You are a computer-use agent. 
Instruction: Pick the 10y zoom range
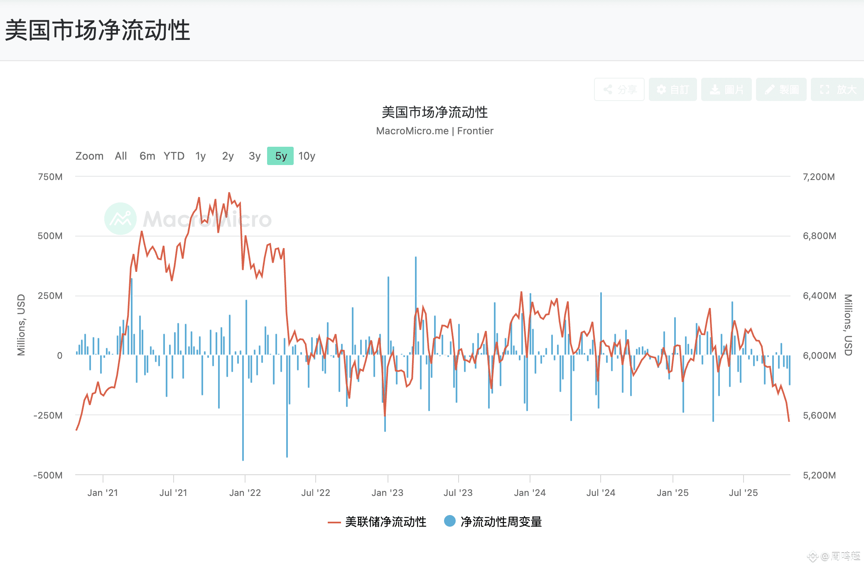307,156
